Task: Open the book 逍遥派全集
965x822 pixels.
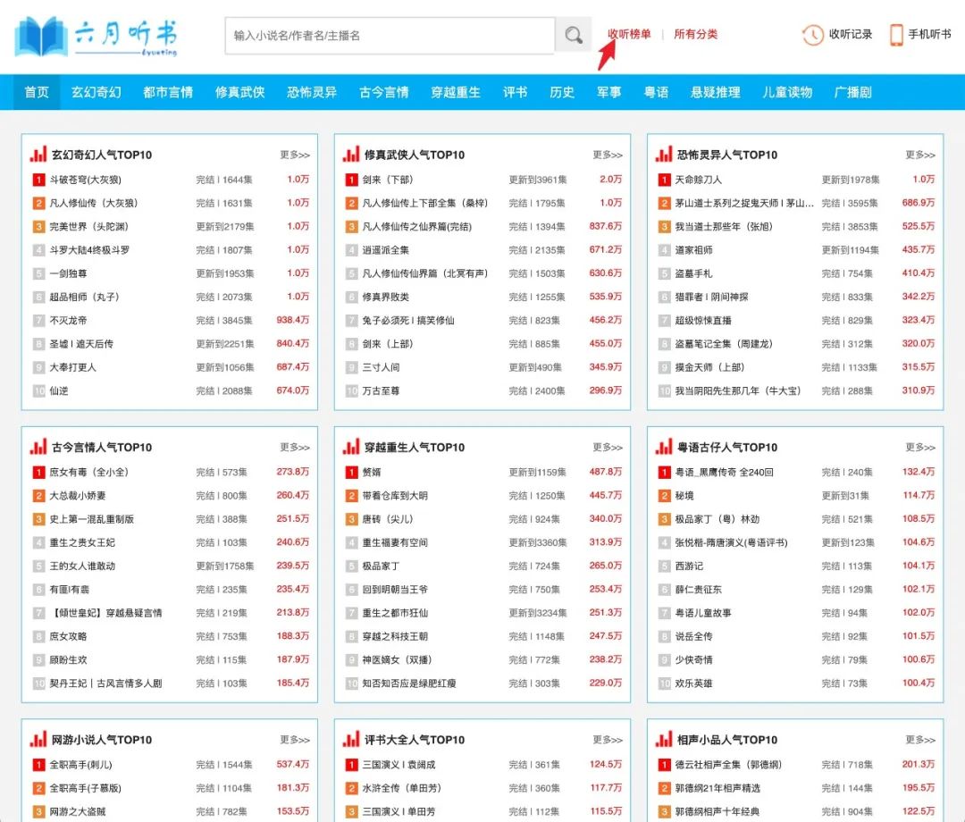Action: tap(386, 250)
